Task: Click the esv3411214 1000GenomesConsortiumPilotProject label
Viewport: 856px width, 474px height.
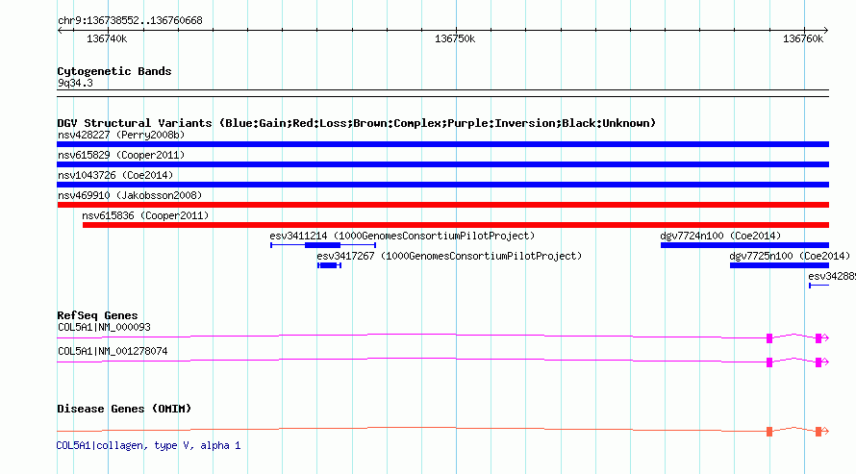Action: [402, 236]
